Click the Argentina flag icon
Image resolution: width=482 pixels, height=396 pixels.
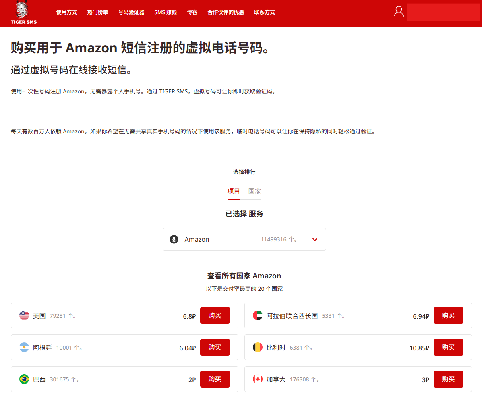click(x=24, y=347)
